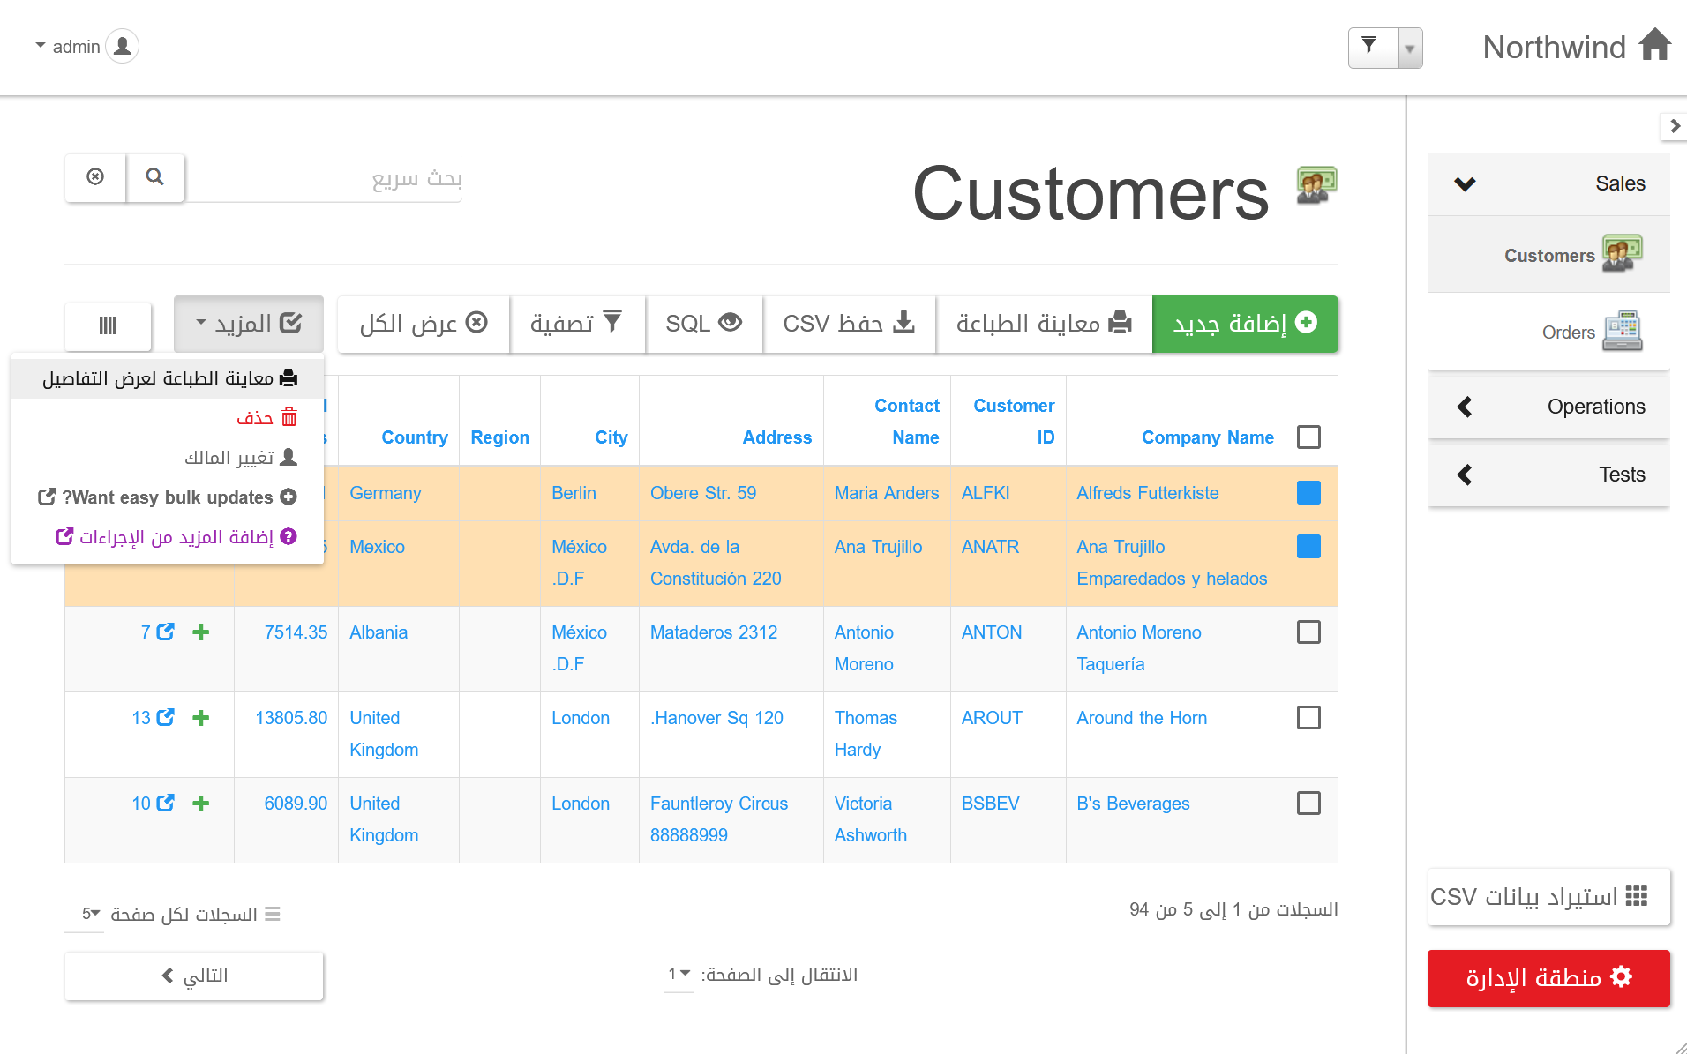Choose 'Want easy bulk updates?' menu entry
The height and width of the screenshot is (1054, 1687).
click(168, 497)
